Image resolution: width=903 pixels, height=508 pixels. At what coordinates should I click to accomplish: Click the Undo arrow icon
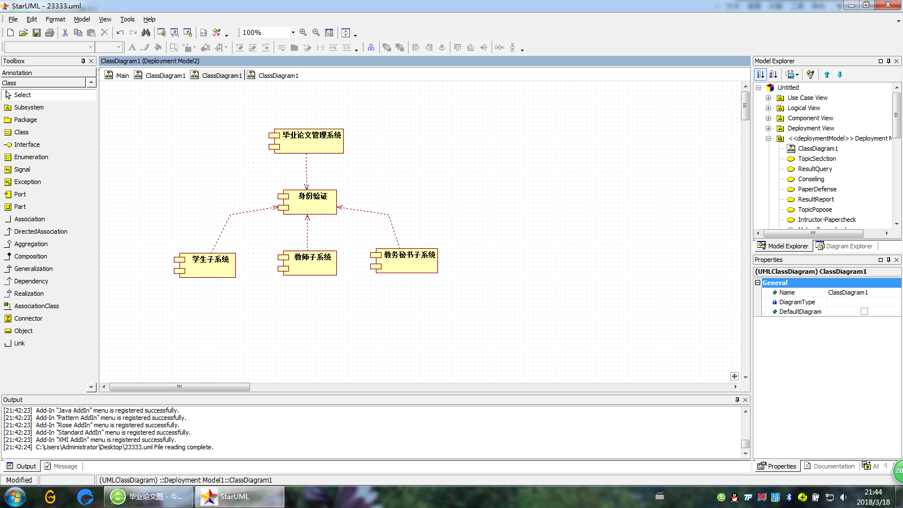click(x=120, y=33)
